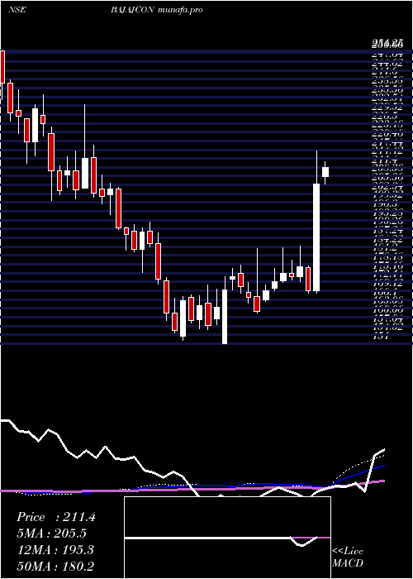The image size is (413, 579).
Task: Click the first red candlestick at top left
Action: click(x=2, y=67)
